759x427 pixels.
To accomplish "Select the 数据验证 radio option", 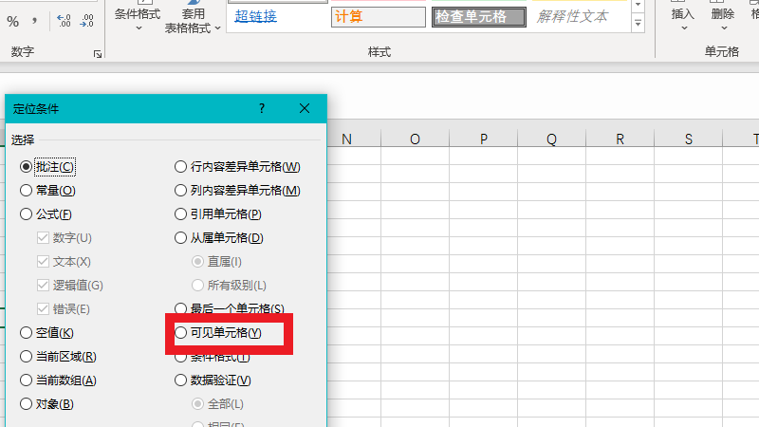I will point(181,381).
